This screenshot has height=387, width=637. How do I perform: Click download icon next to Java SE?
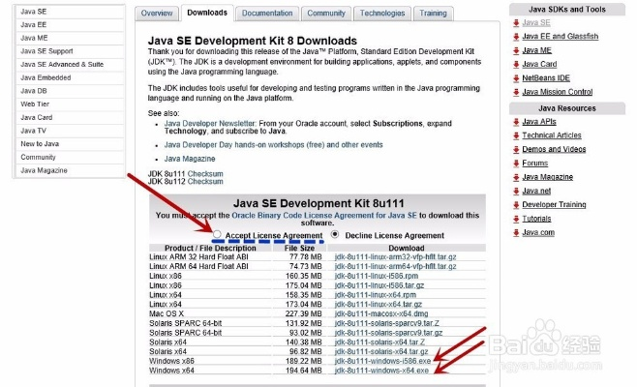pos(516,23)
